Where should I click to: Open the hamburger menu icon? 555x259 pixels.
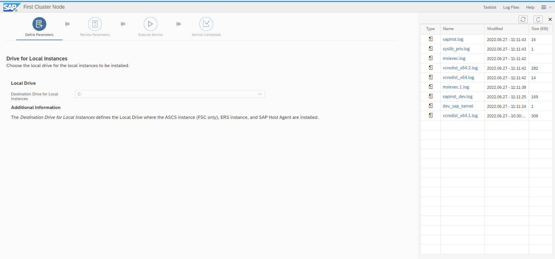coord(544,7)
